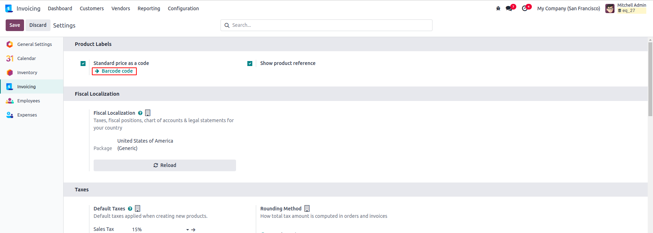The image size is (653, 233).
Task: Follow the Barcode code link
Action: click(x=117, y=71)
